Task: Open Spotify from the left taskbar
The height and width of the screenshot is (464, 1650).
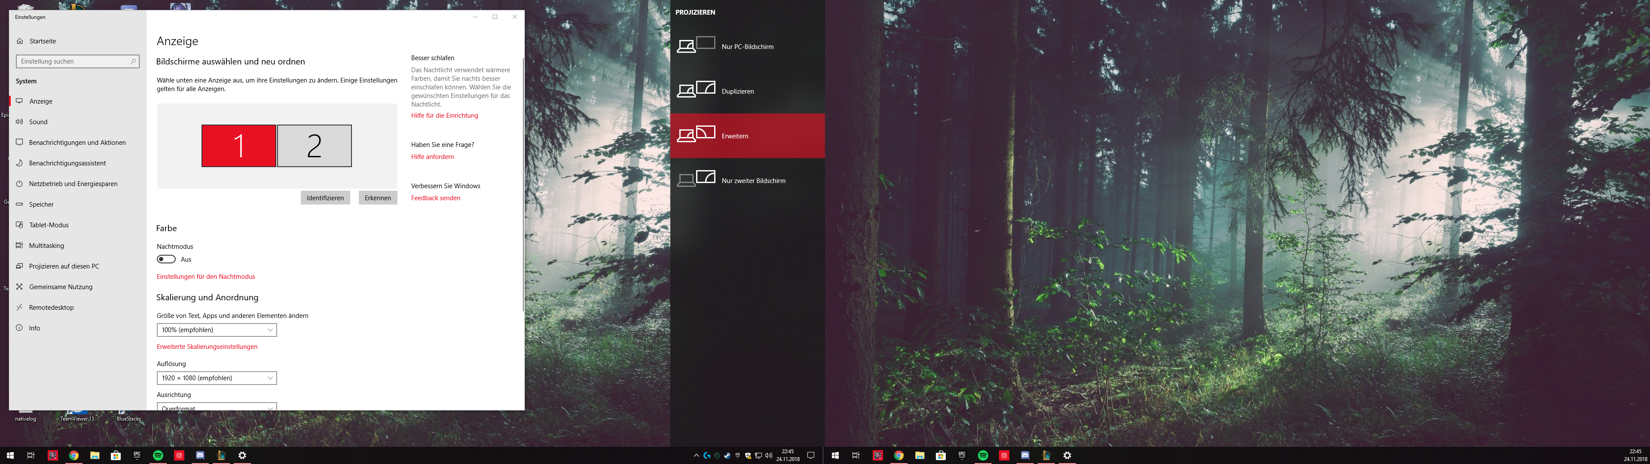Action: click(158, 455)
